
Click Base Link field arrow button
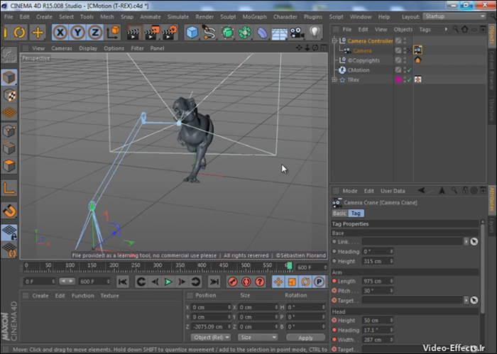pyautogui.click(x=466, y=241)
